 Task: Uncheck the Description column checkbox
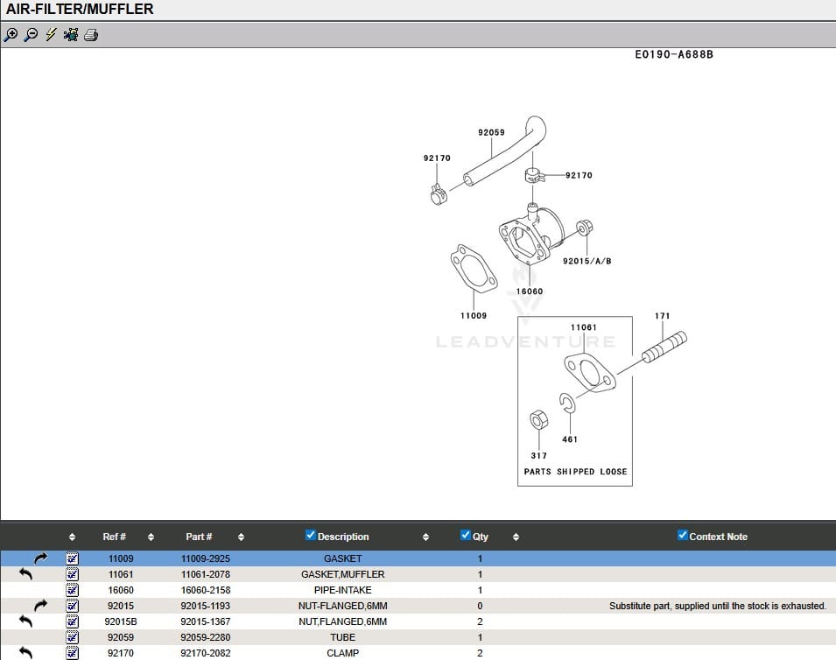310,535
